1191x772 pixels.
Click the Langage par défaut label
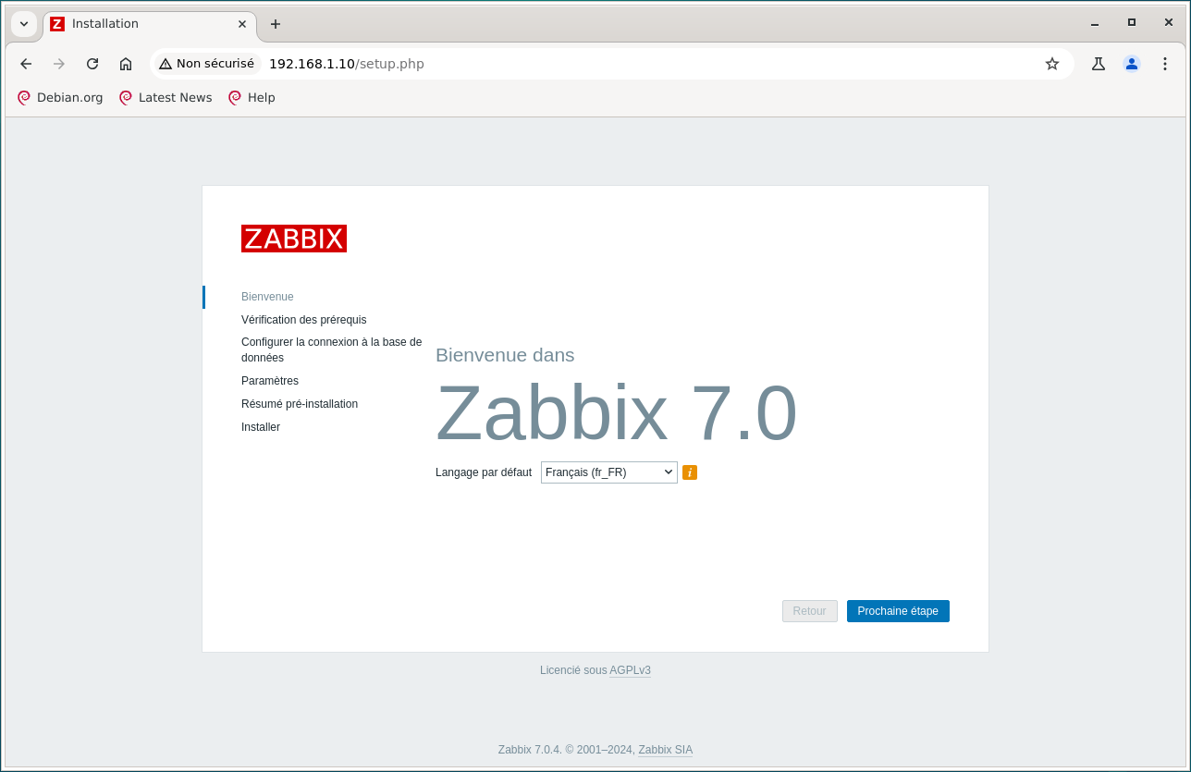[x=484, y=472]
